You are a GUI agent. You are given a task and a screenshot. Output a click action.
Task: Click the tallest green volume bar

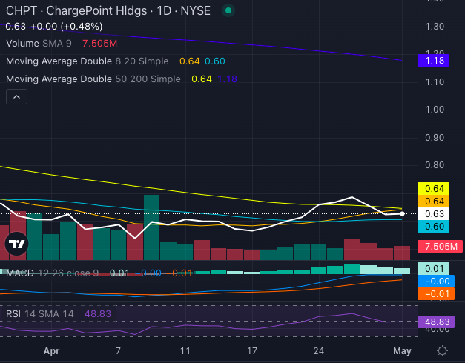tap(151, 227)
